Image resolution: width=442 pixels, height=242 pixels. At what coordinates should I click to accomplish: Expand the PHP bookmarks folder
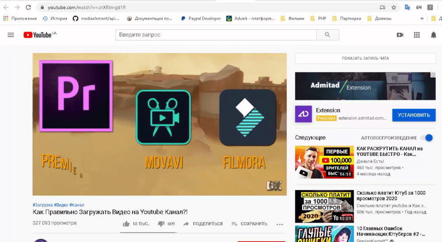318,18
